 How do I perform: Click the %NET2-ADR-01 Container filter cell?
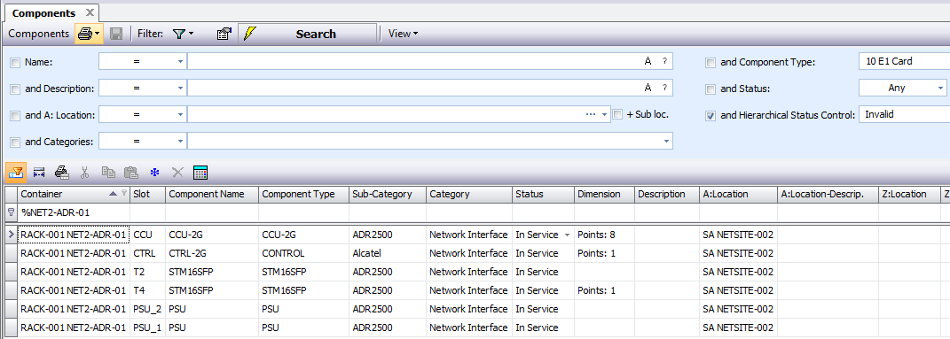point(74,213)
